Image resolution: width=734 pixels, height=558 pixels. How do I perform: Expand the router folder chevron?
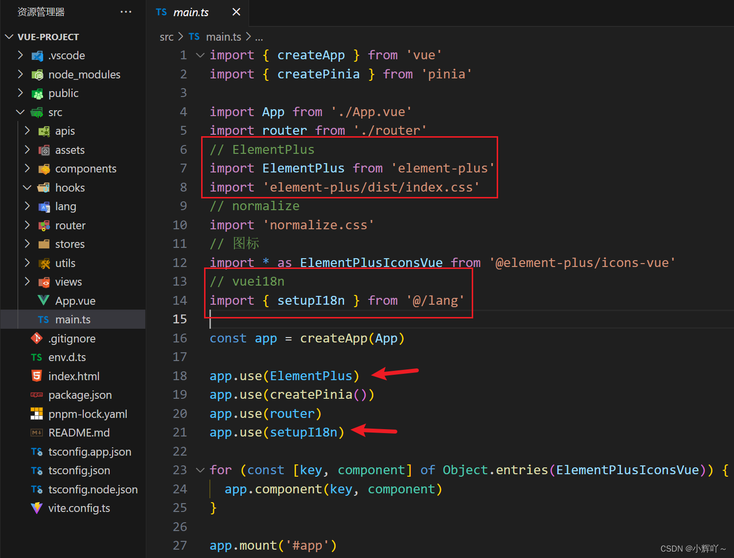point(27,225)
